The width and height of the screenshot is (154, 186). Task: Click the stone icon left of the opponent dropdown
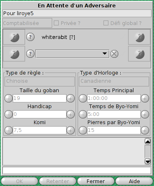14,54
